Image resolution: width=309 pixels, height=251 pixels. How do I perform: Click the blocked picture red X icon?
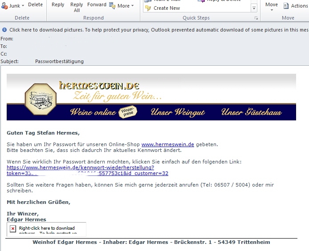point(13,229)
